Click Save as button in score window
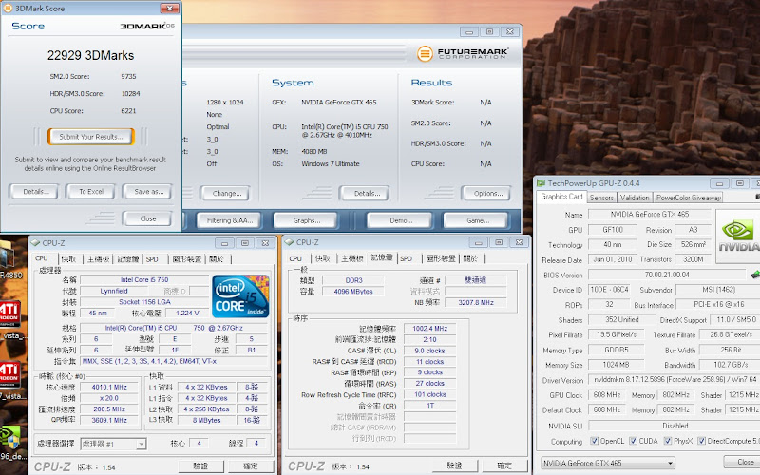 tap(148, 192)
